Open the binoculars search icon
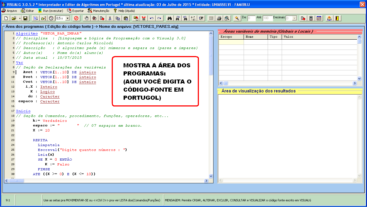Screen dimensions: 367x207 (170, 18)
